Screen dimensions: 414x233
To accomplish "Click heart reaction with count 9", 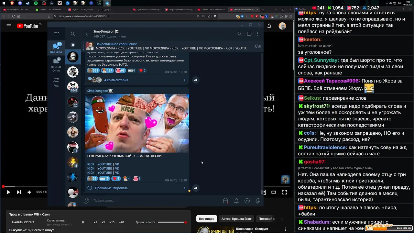I will (116, 179).
